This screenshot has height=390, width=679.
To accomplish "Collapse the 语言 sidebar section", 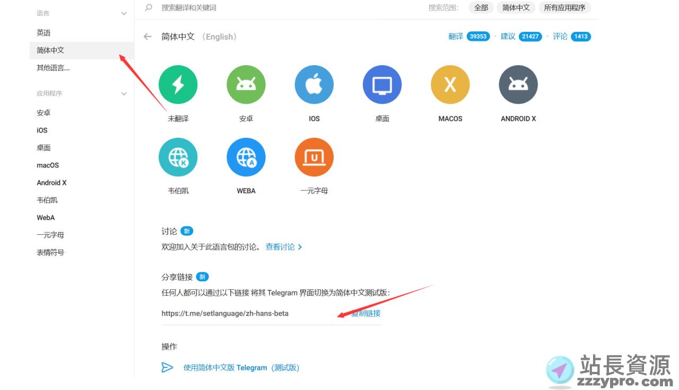I will coord(124,13).
